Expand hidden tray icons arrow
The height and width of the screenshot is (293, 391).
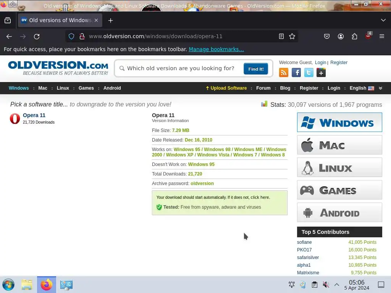tap(337, 284)
